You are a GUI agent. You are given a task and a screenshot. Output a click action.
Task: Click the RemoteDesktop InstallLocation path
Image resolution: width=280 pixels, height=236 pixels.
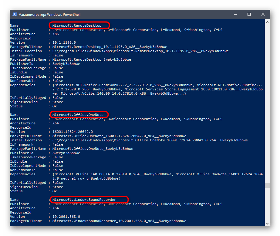point(140,51)
